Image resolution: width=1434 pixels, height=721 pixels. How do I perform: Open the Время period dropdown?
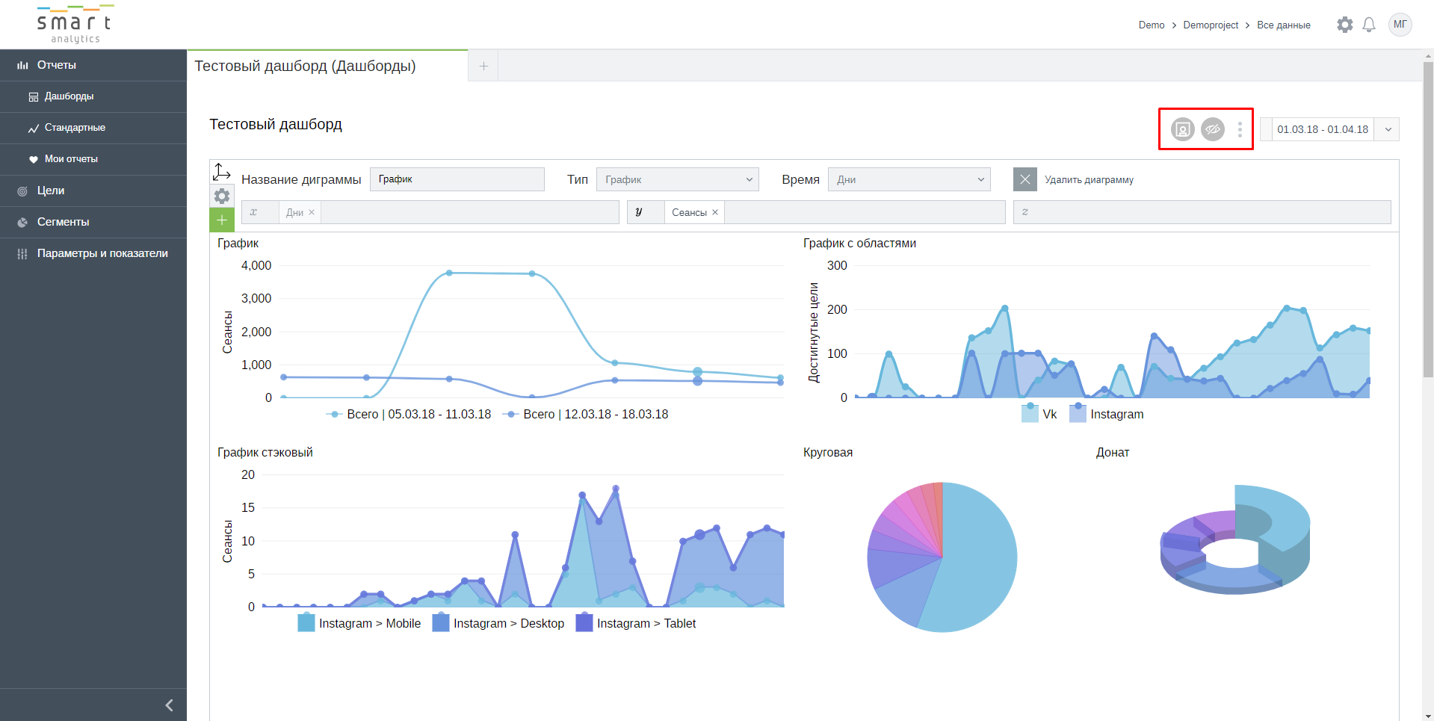pyautogui.click(x=909, y=179)
